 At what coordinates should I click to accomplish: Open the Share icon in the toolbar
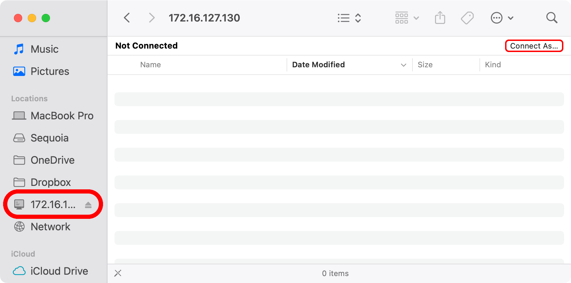440,18
